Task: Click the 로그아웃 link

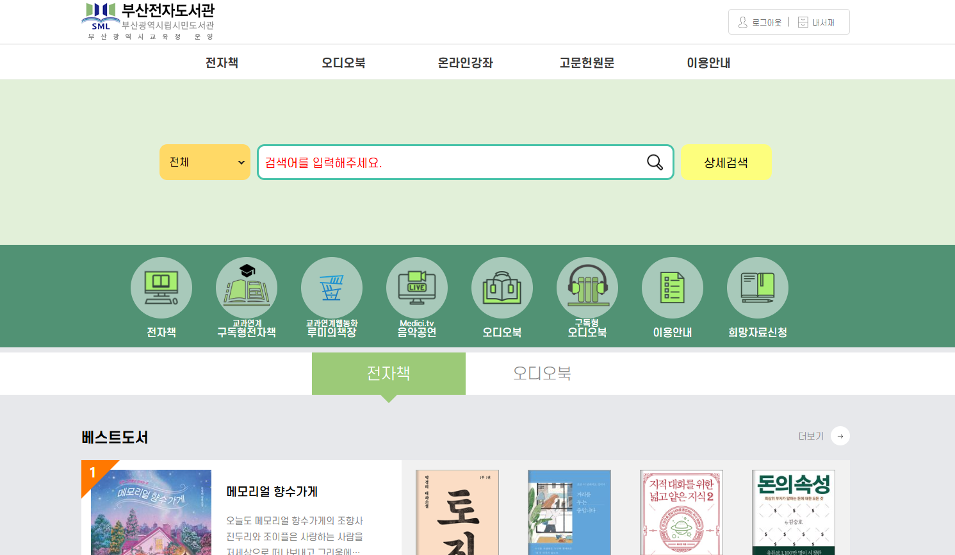Action: pyautogui.click(x=767, y=22)
